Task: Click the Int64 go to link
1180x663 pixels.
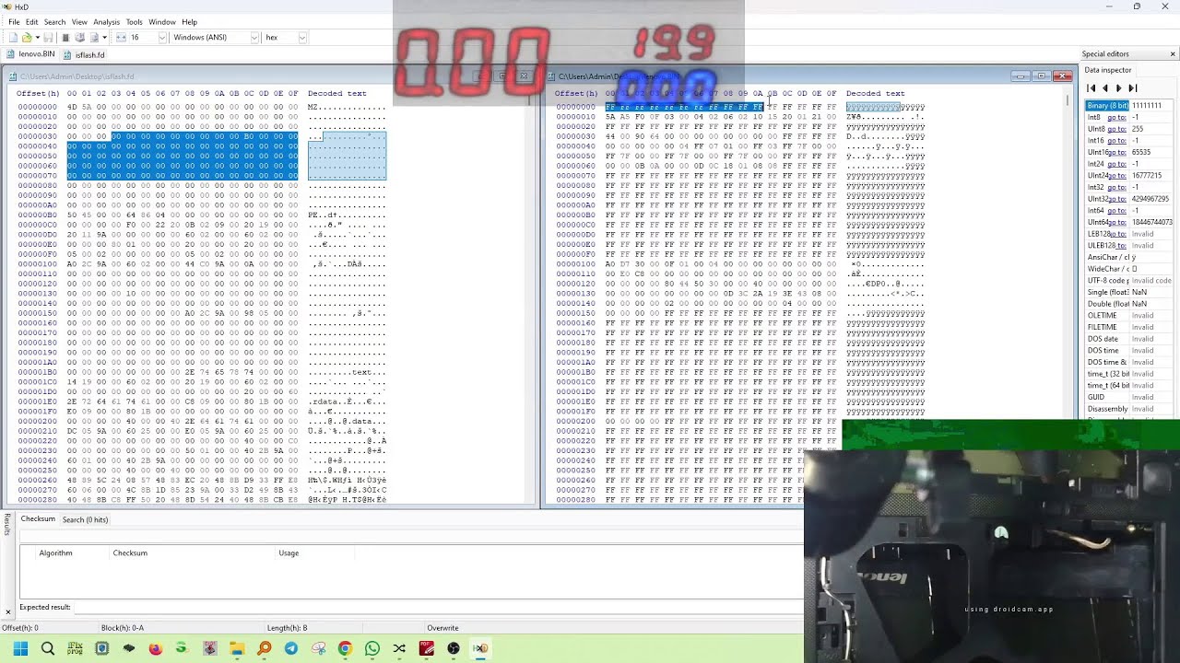Action: [x=1116, y=211]
